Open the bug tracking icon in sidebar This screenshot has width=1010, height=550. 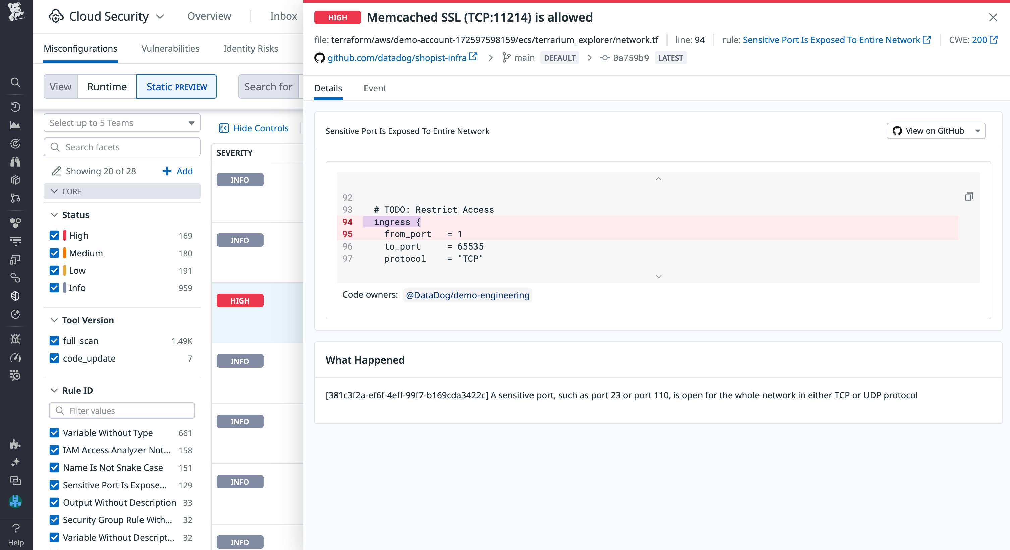[x=16, y=339]
